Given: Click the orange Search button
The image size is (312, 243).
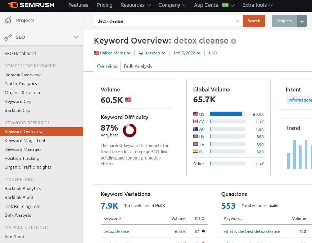Looking at the screenshot, I should click(254, 21).
